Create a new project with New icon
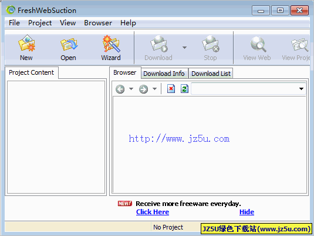Screen dimensions: 314x236 click(26, 48)
